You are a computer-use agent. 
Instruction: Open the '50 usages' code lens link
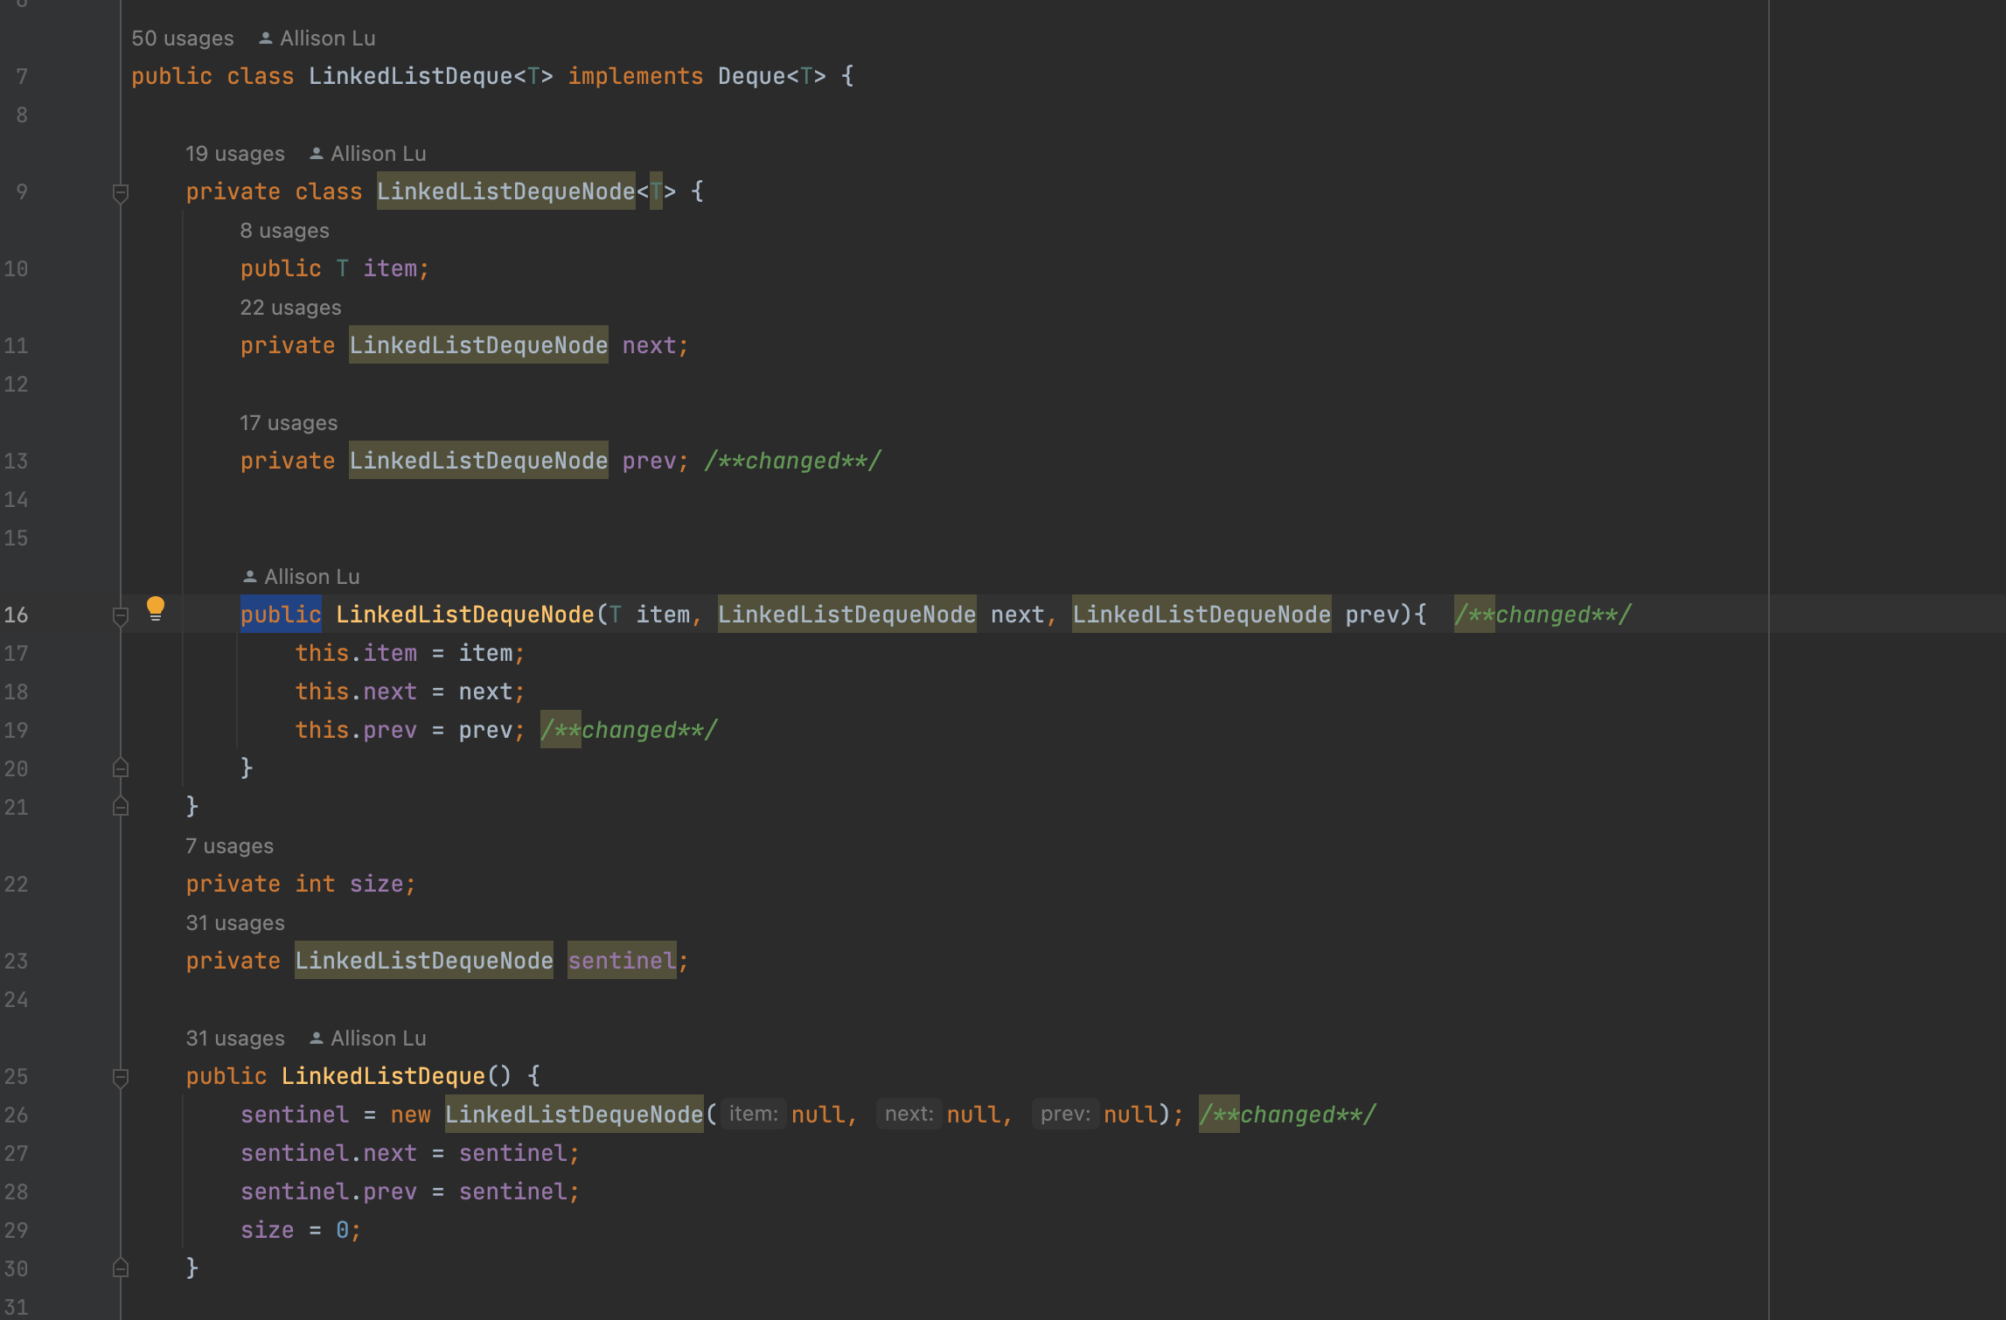pyautogui.click(x=183, y=38)
